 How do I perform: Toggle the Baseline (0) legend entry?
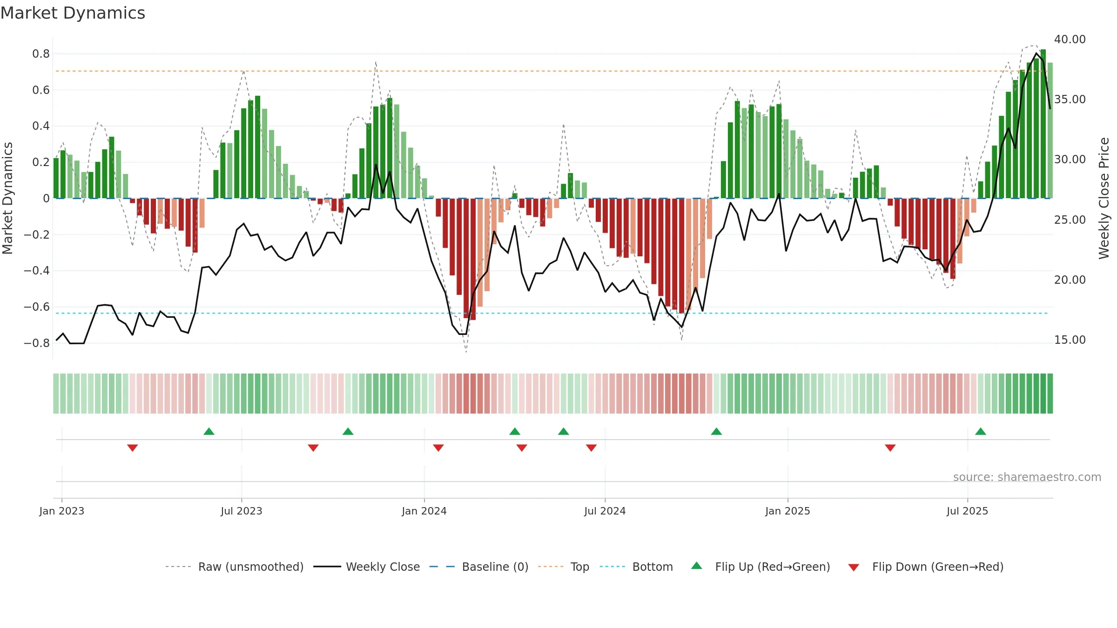coord(478,567)
